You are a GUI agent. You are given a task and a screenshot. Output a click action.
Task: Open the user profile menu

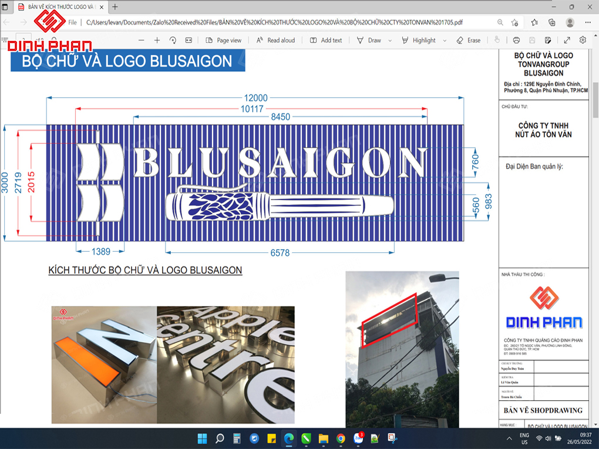pos(570,22)
